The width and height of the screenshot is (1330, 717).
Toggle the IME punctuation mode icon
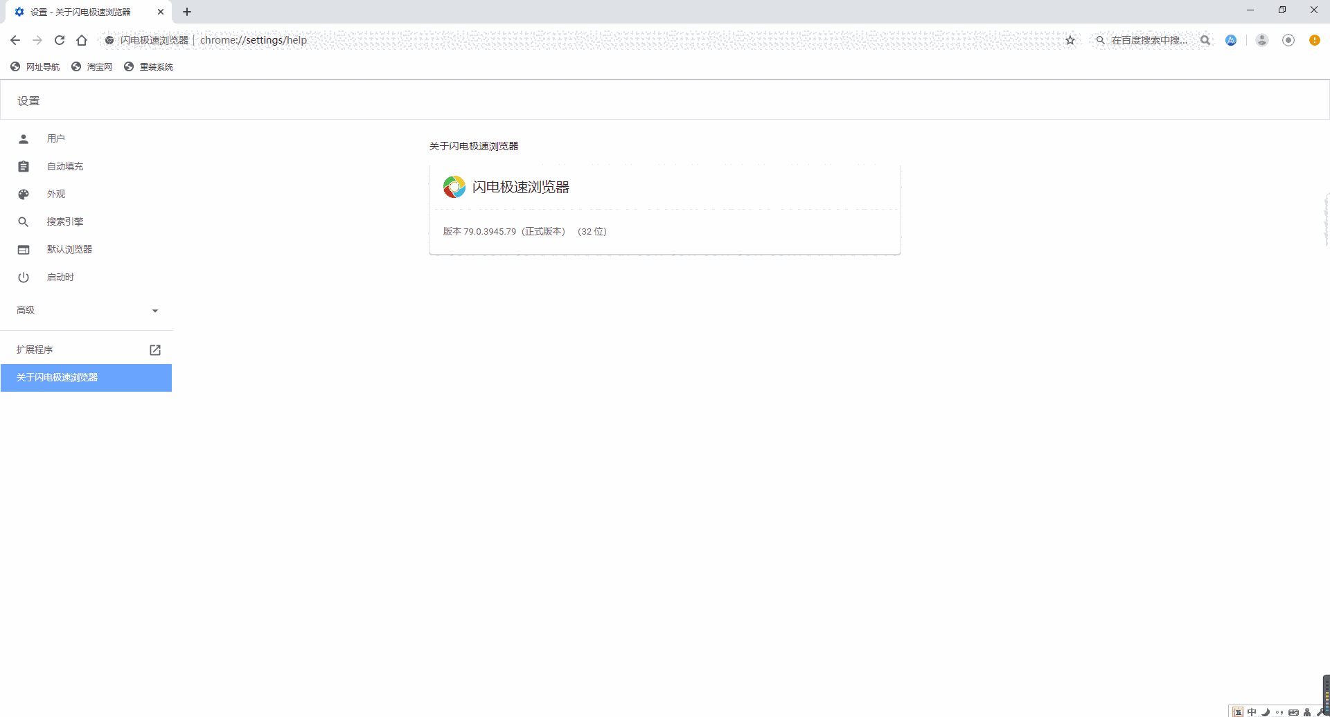(x=1279, y=711)
